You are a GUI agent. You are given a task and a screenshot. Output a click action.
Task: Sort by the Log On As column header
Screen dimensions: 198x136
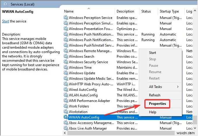click(x=189, y=11)
